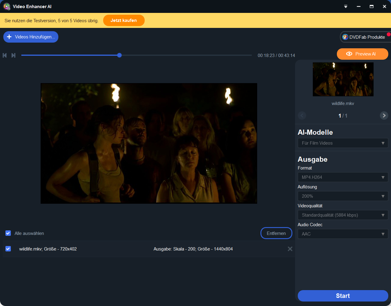This screenshot has height=306, width=391.
Task: Expand the AI-Modelle dropdown
Action: pos(343,143)
